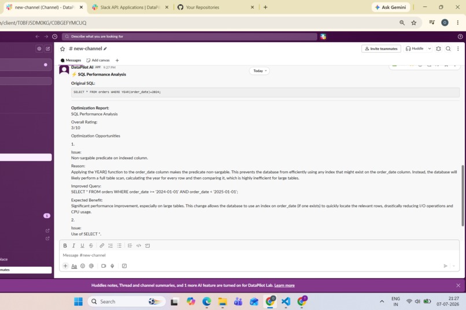Insert a link in message
The width and height of the screenshot is (466, 310).
point(102,245)
